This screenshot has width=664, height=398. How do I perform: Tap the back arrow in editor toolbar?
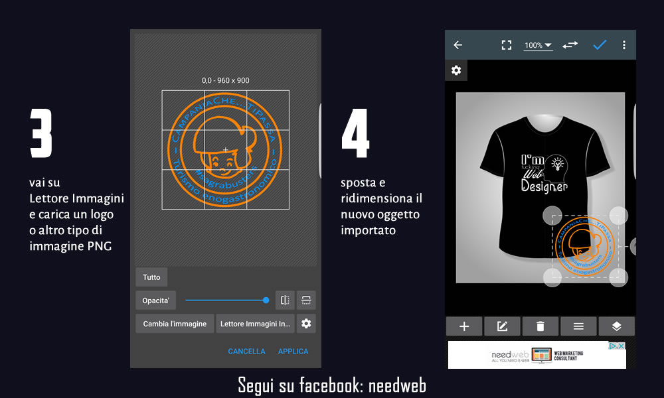[457, 45]
